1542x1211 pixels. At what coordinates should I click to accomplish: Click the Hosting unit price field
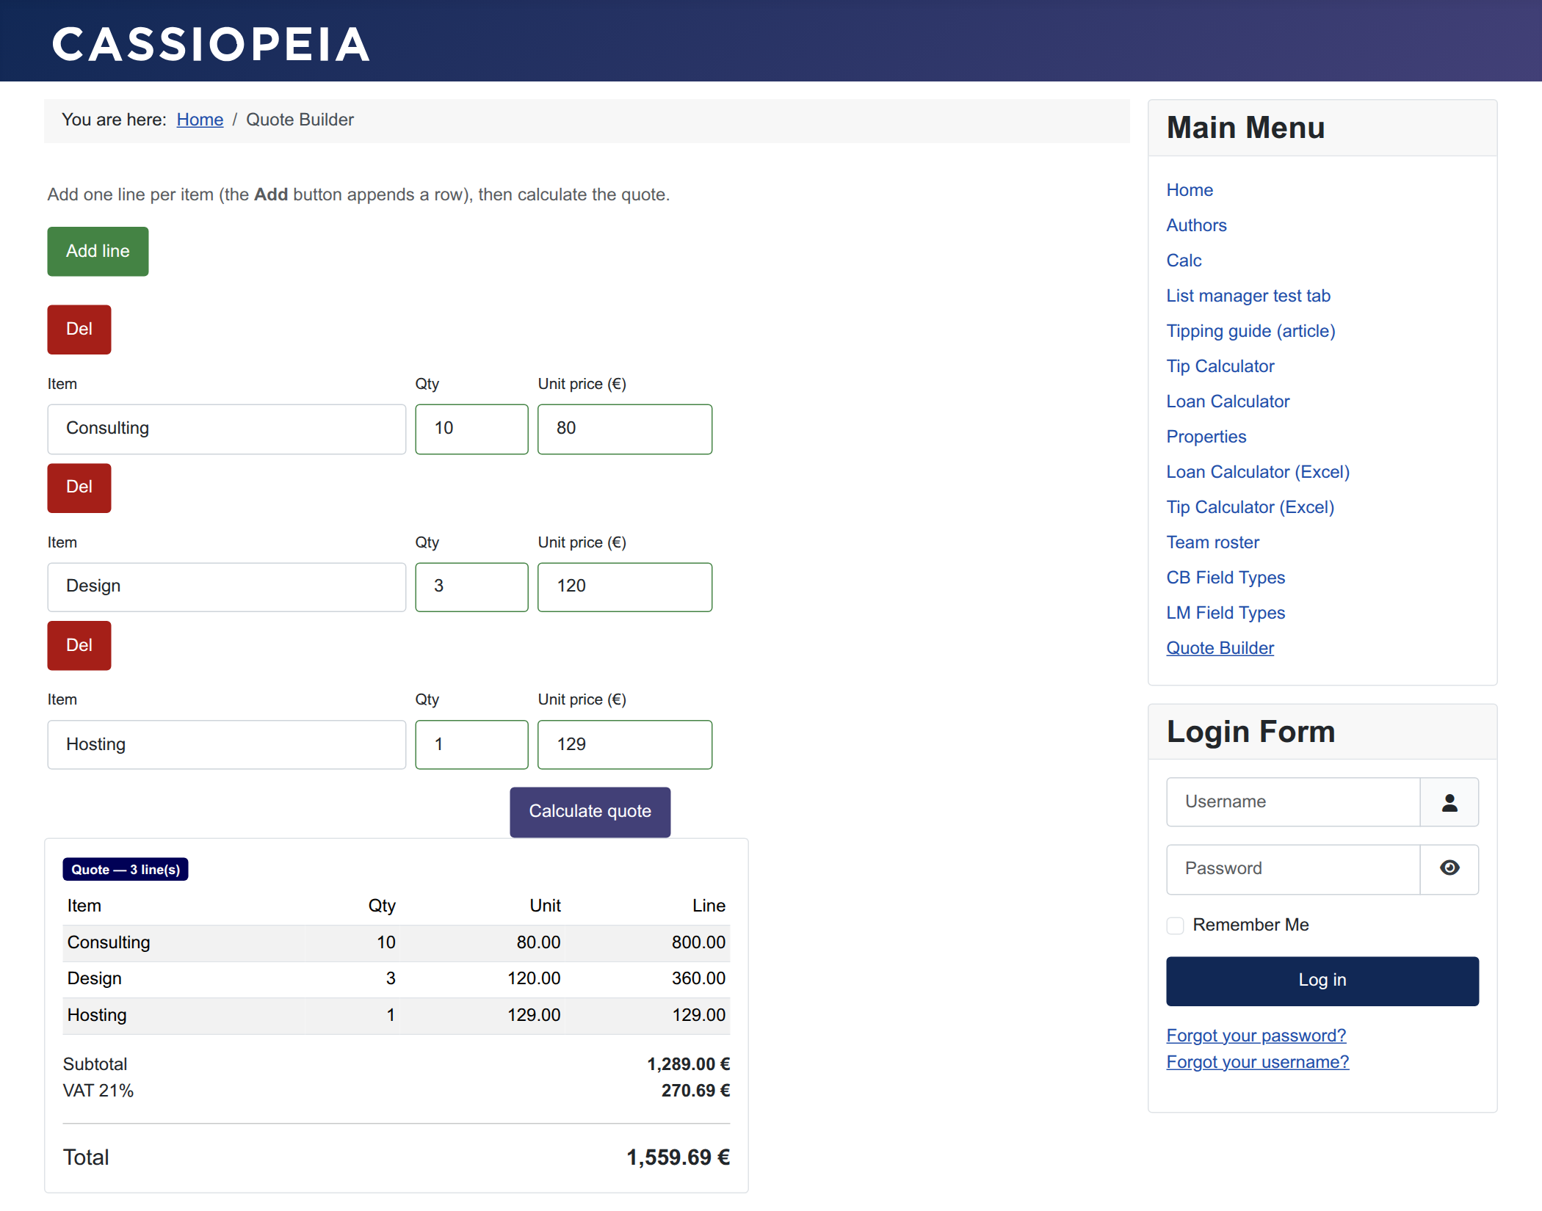point(624,745)
